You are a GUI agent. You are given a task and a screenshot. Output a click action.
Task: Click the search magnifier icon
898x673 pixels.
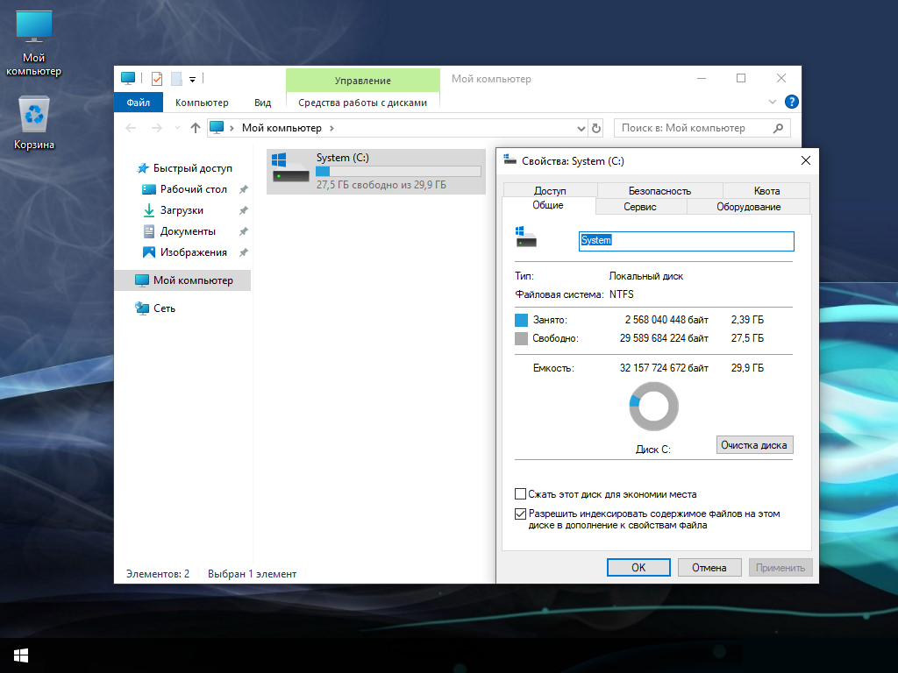point(778,128)
